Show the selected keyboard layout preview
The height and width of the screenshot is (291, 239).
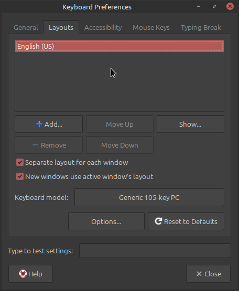(190, 124)
